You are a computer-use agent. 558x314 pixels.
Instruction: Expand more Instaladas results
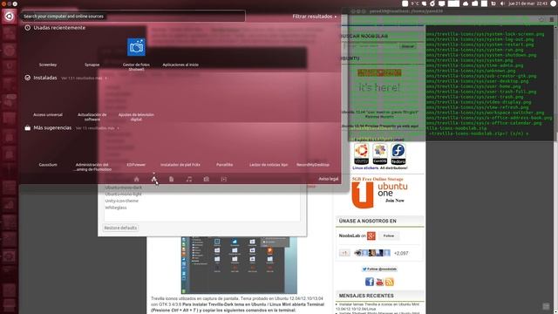click(x=84, y=78)
